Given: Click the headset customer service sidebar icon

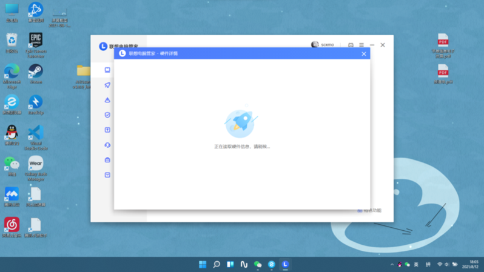Looking at the screenshot, I should (x=107, y=145).
